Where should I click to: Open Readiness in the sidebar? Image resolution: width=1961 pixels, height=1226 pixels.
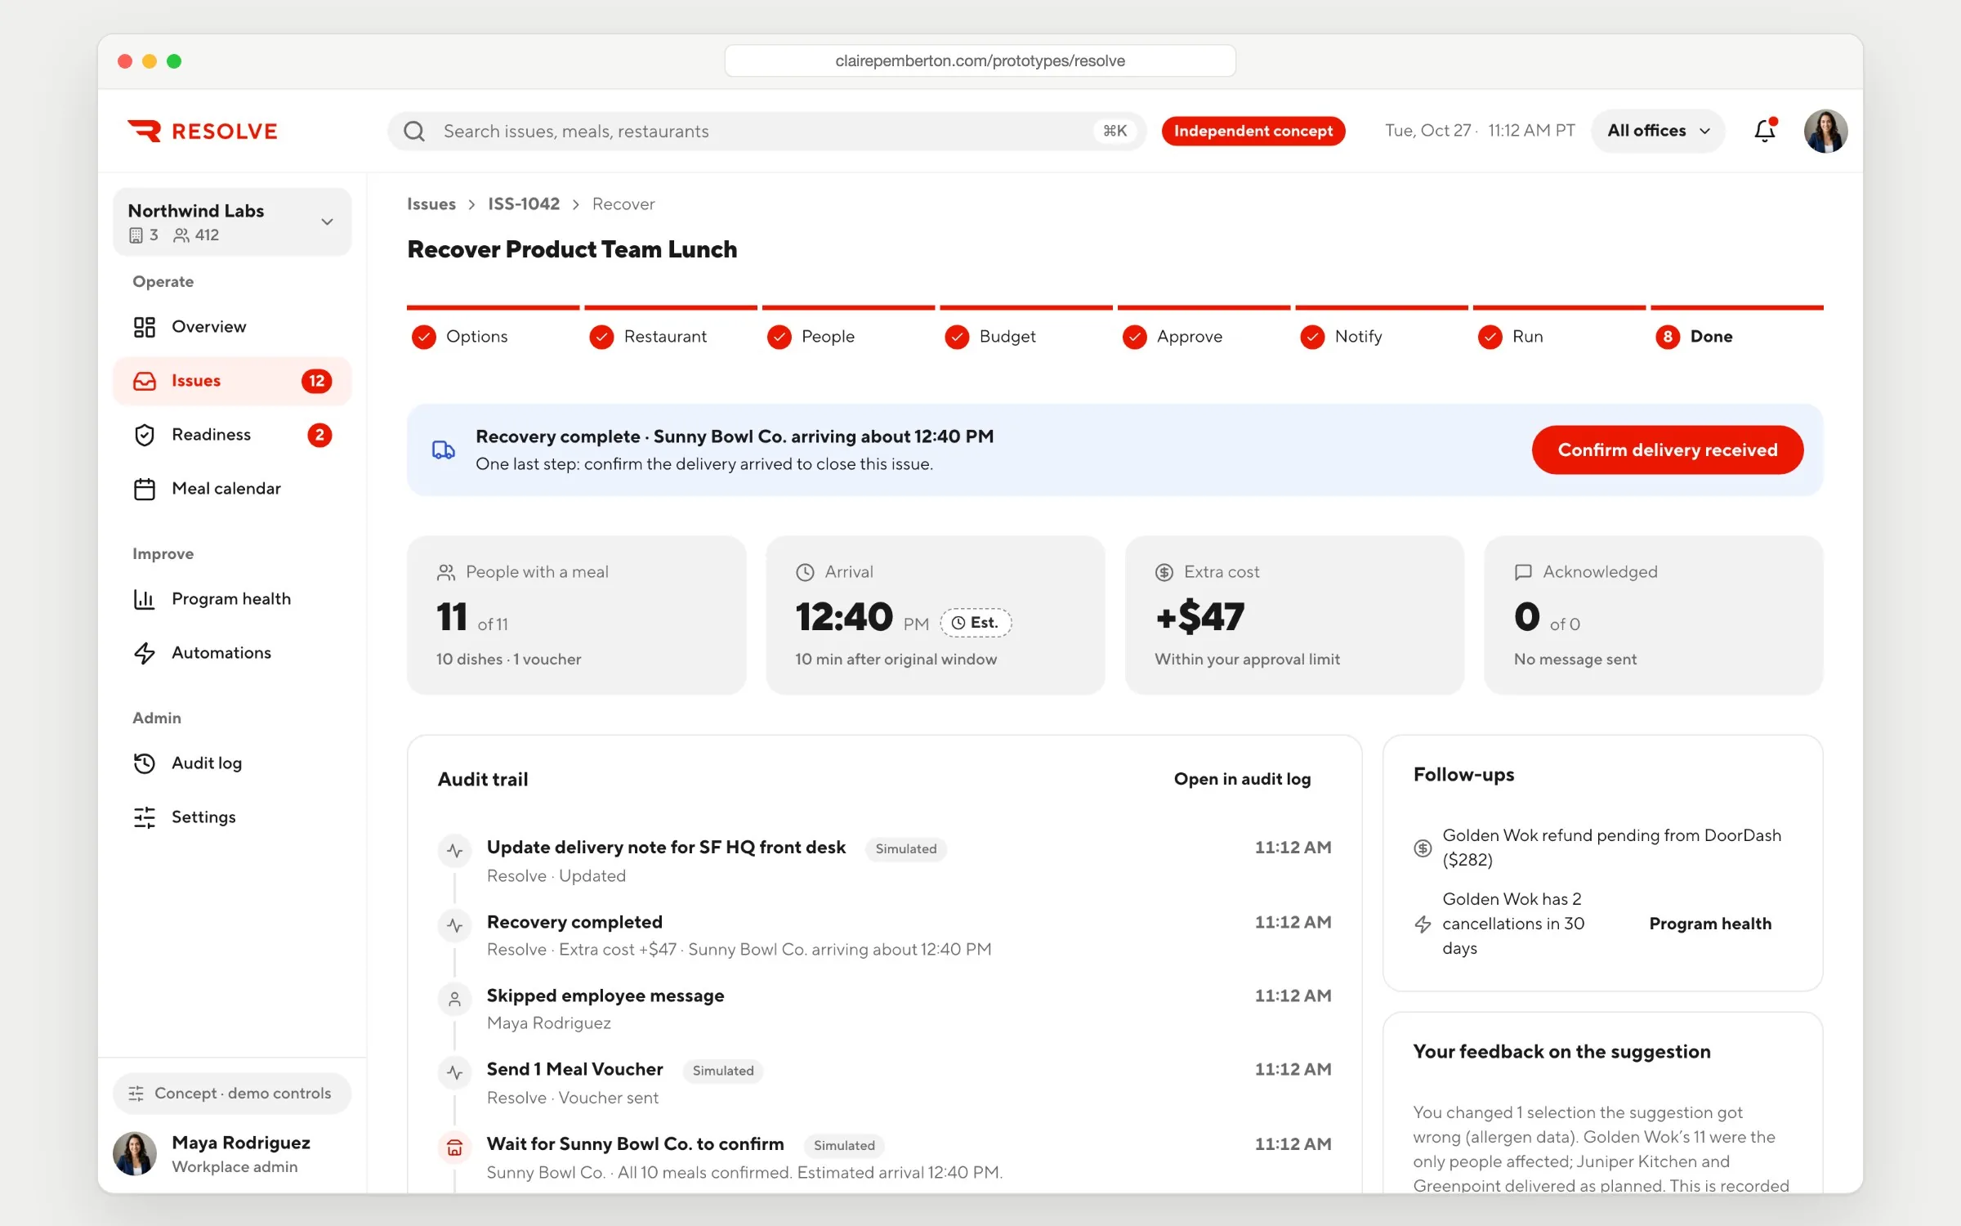tap(232, 435)
